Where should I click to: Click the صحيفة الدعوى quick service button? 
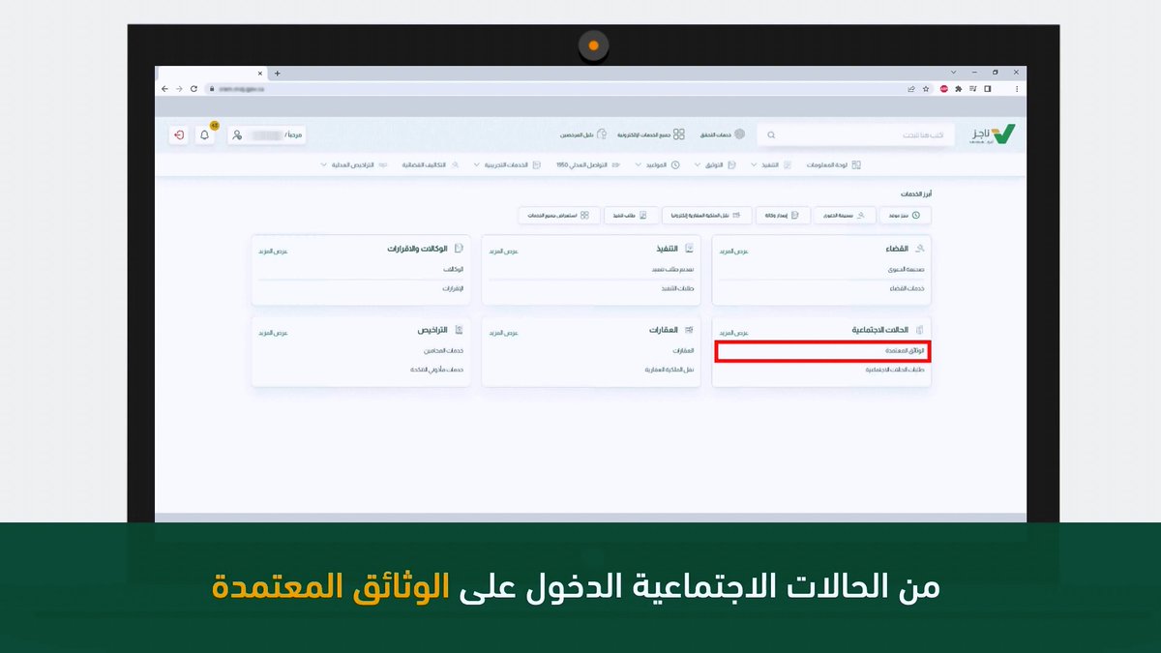click(844, 215)
